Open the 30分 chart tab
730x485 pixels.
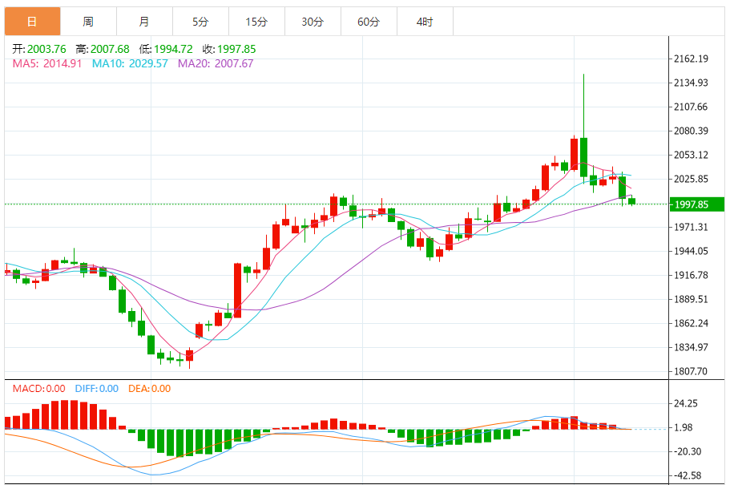313,22
